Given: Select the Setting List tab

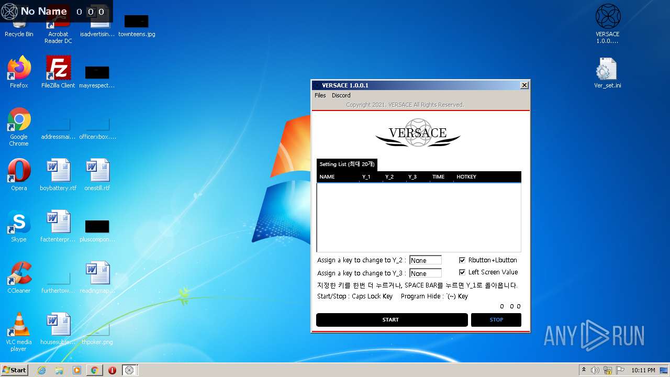Looking at the screenshot, I should (x=347, y=164).
